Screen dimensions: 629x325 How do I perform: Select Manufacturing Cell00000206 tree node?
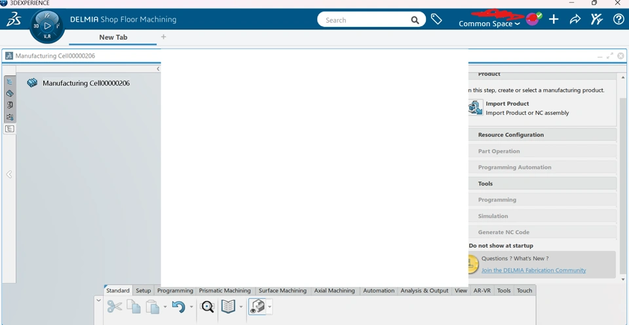point(86,83)
